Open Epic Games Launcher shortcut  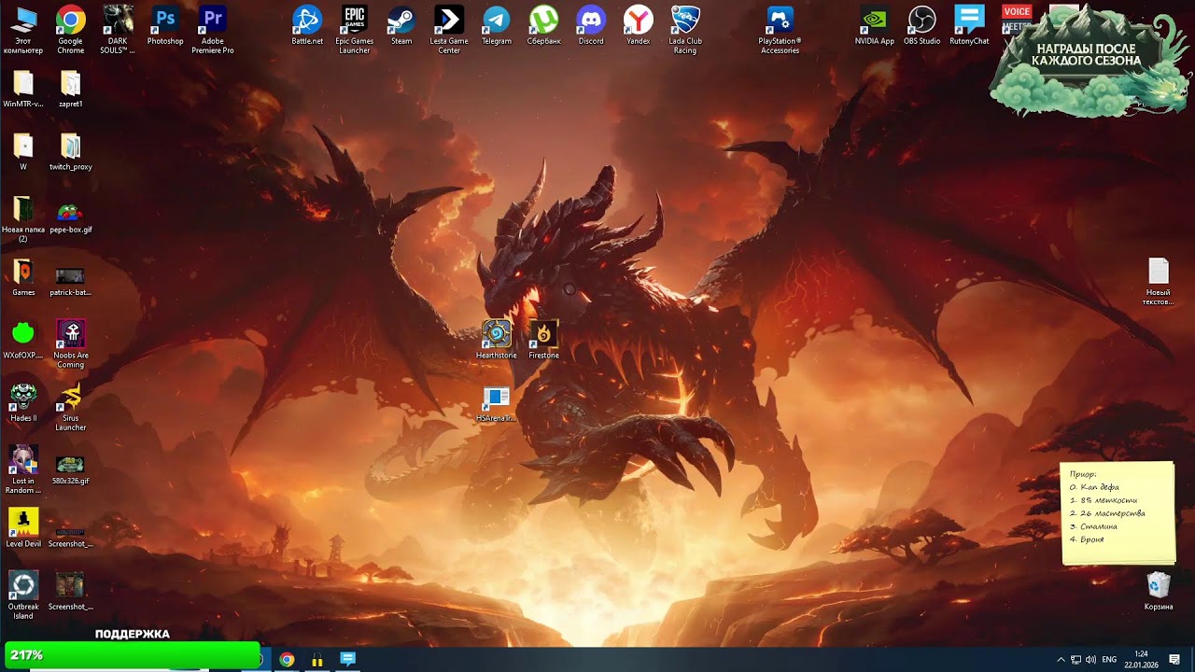point(355,29)
